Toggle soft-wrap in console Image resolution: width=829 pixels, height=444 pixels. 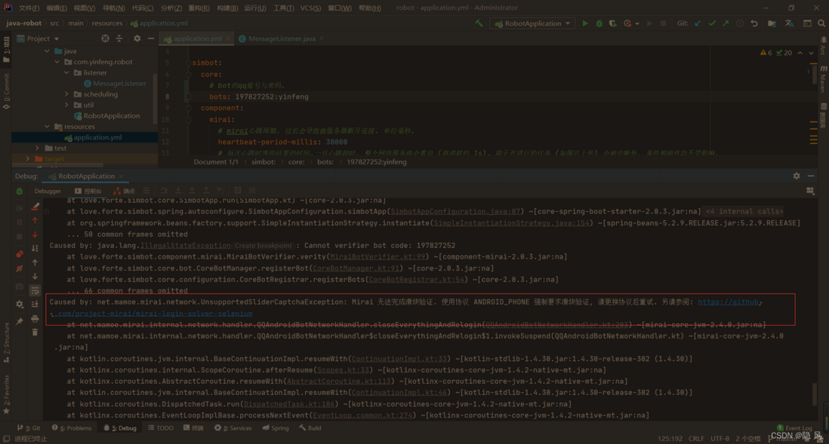[x=35, y=290]
